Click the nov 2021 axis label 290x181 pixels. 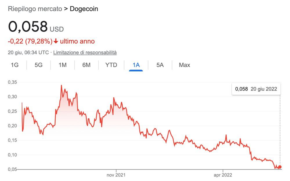pyautogui.click(x=116, y=175)
